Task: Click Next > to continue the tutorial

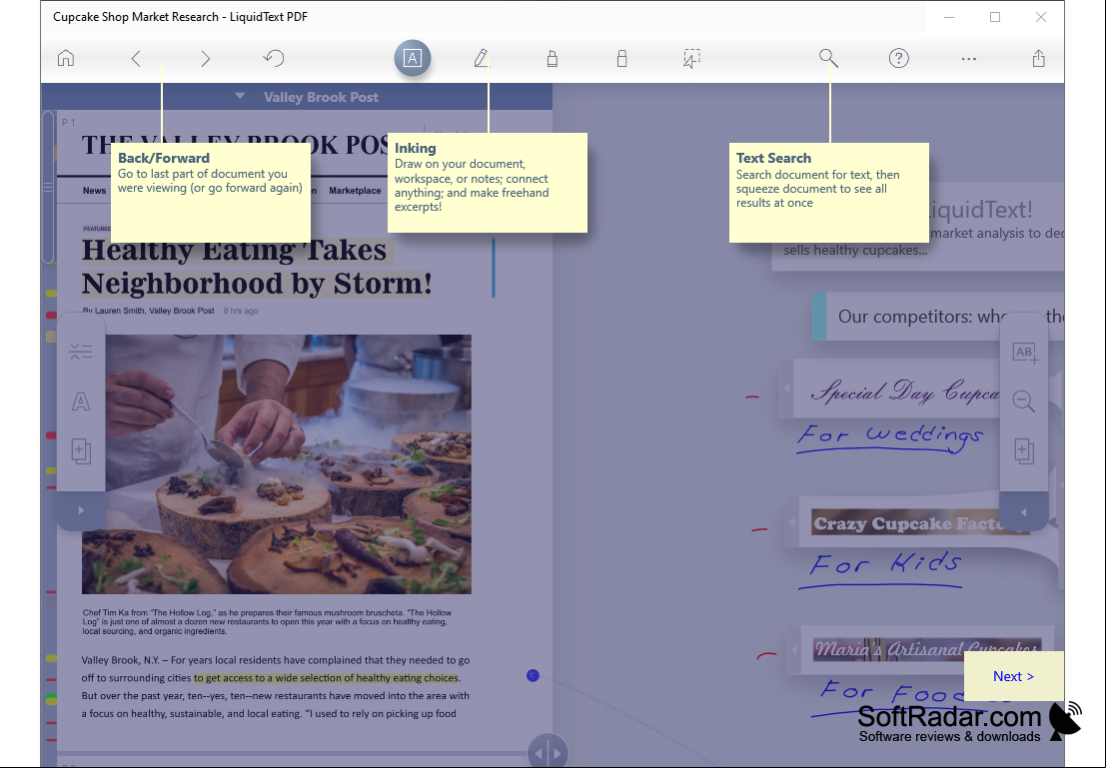Action: click(1014, 676)
